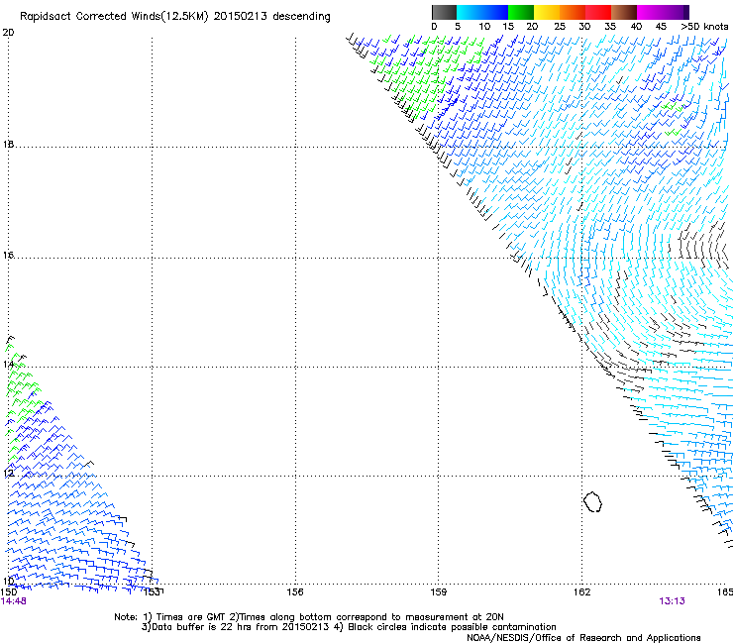The height and width of the screenshot is (644, 733).
Task: Click the latitude label '18'
Action: (8, 145)
